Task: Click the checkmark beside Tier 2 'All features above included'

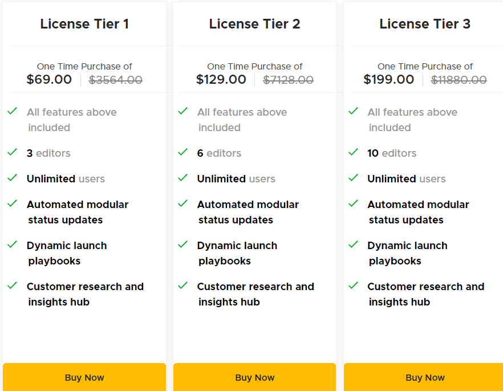Action: tap(182, 111)
